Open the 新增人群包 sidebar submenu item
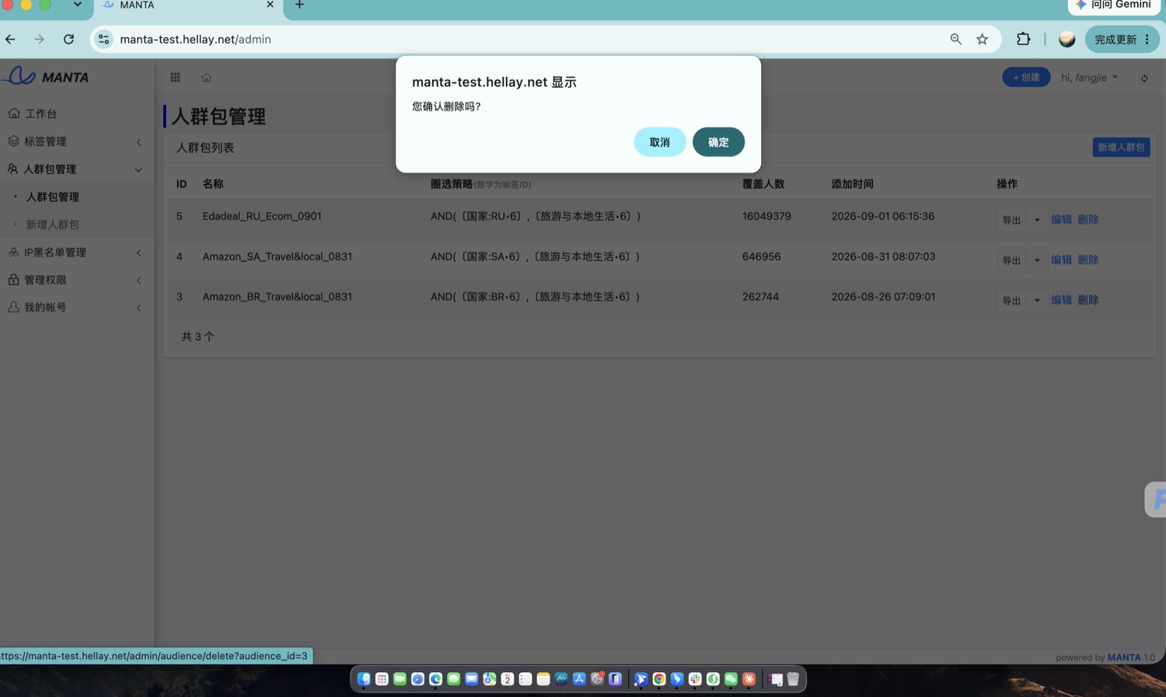 pyautogui.click(x=53, y=225)
